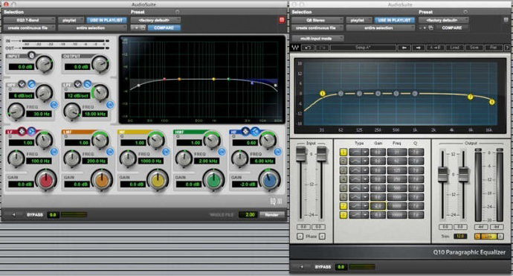Viewport: 513px width, 276px height.
Task: Click COMPARE in Q10 window
Action: click(452, 28)
